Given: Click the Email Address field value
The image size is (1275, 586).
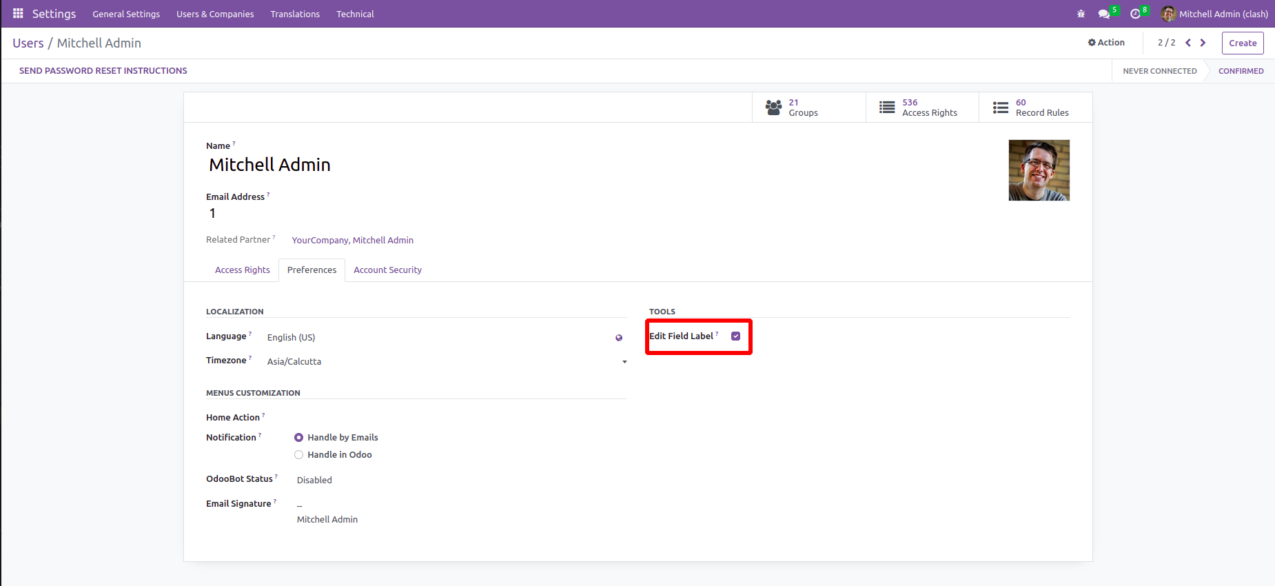Looking at the screenshot, I should [212, 214].
